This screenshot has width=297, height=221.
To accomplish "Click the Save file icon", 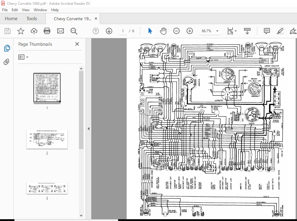I will tap(8, 31).
